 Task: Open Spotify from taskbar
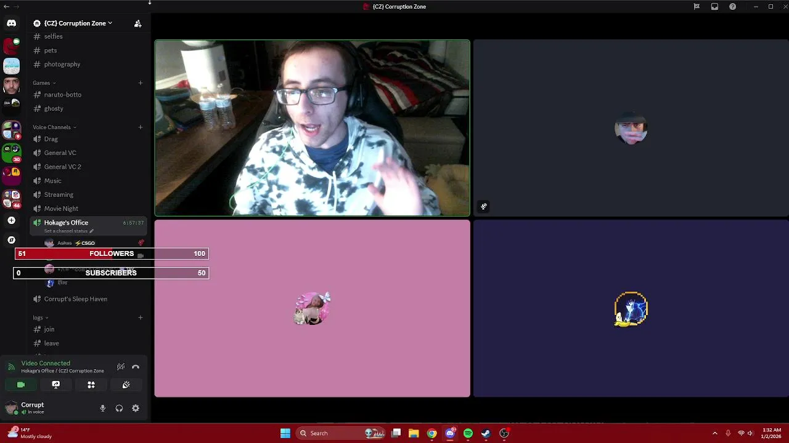click(468, 433)
